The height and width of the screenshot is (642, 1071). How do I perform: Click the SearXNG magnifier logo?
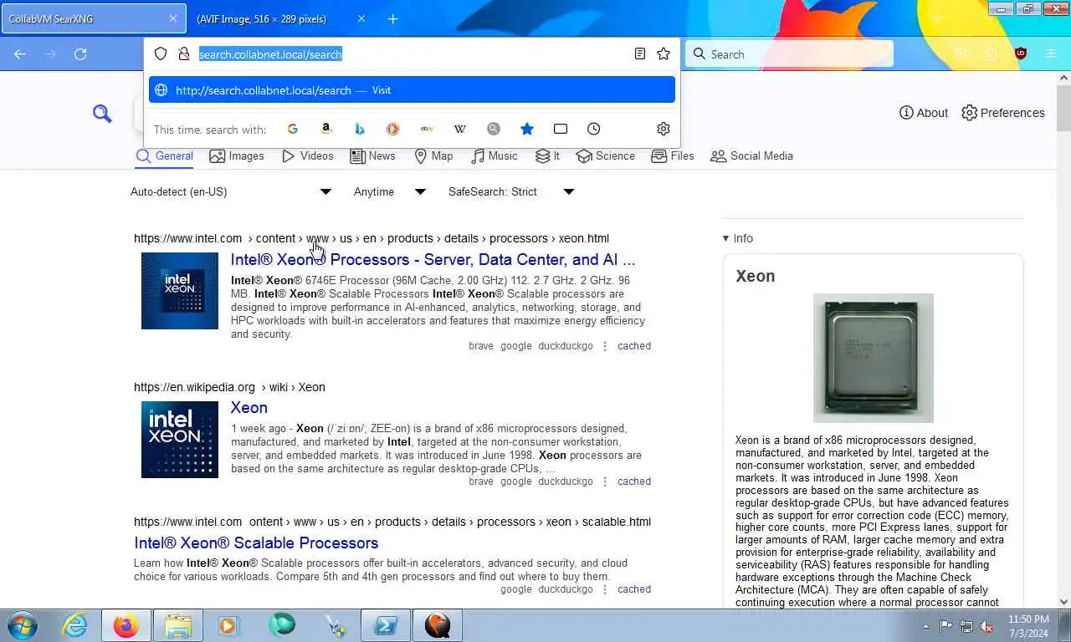(102, 113)
